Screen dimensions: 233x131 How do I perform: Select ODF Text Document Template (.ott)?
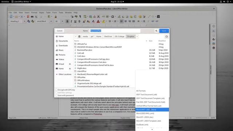click(152, 98)
